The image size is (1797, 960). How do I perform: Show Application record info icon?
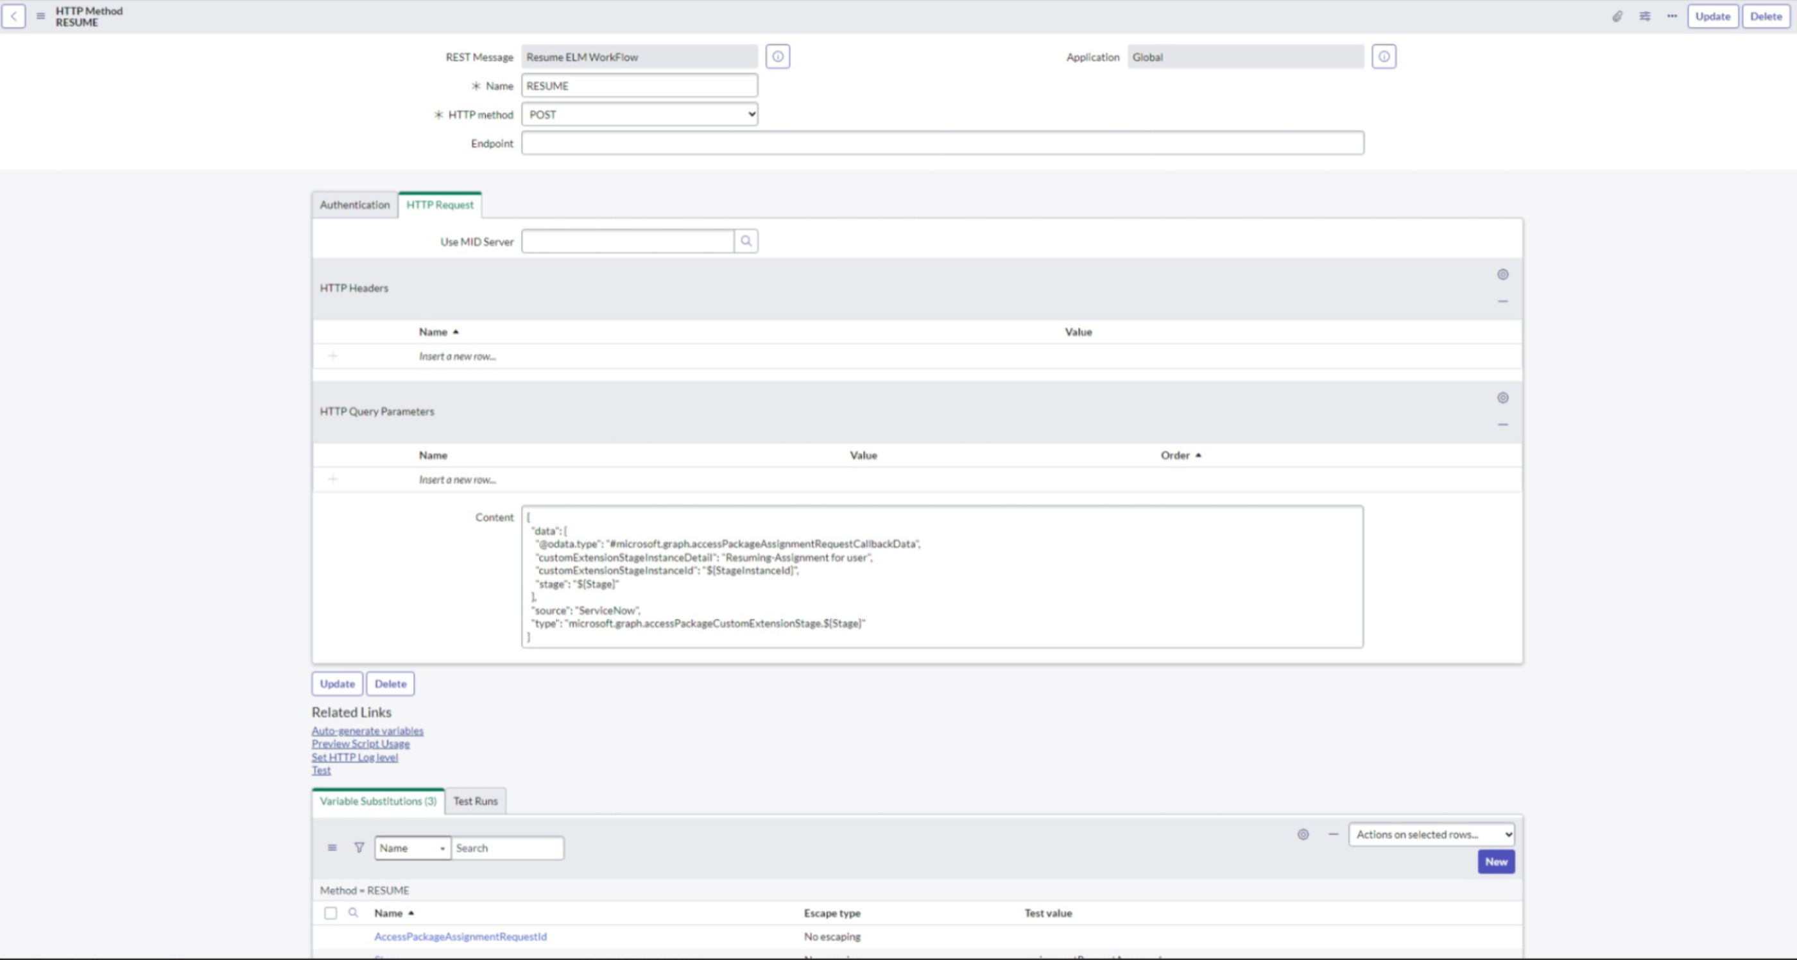click(x=1384, y=56)
